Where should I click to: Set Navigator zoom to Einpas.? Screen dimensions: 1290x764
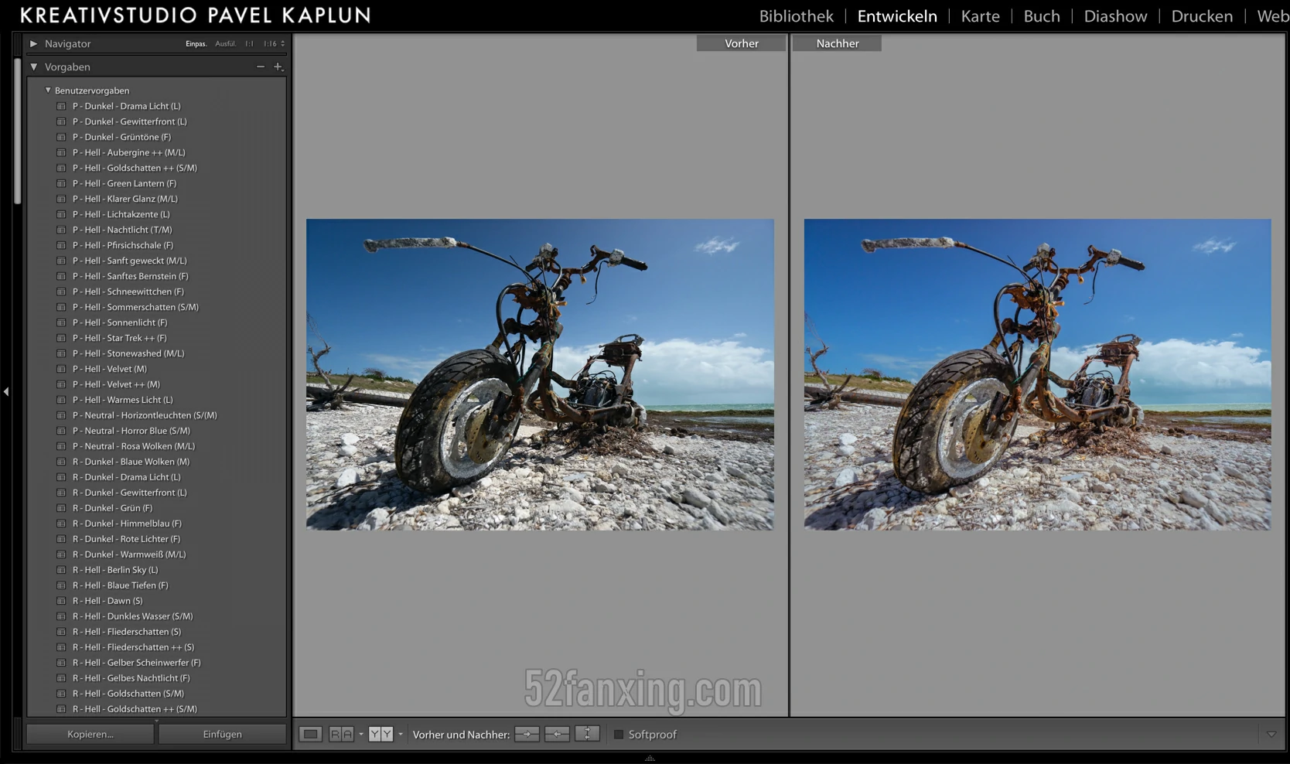(196, 44)
